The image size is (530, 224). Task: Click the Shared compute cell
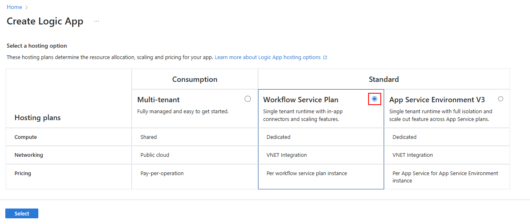pyautogui.click(x=148, y=137)
